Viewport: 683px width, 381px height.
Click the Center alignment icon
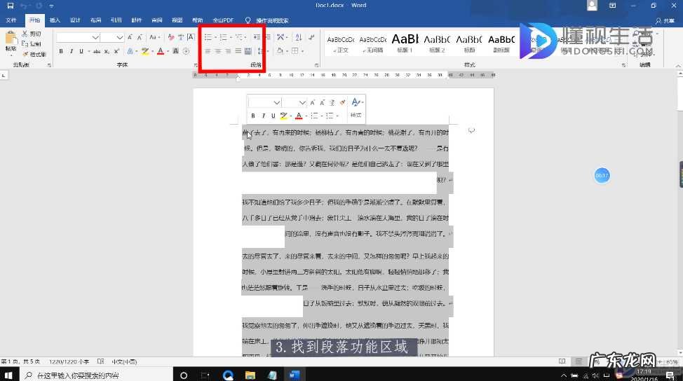pos(218,51)
